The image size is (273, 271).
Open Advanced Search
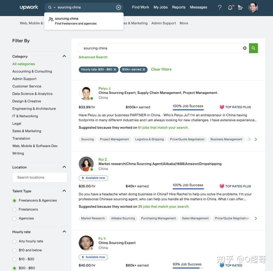pyautogui.click(x=93, y=57)
